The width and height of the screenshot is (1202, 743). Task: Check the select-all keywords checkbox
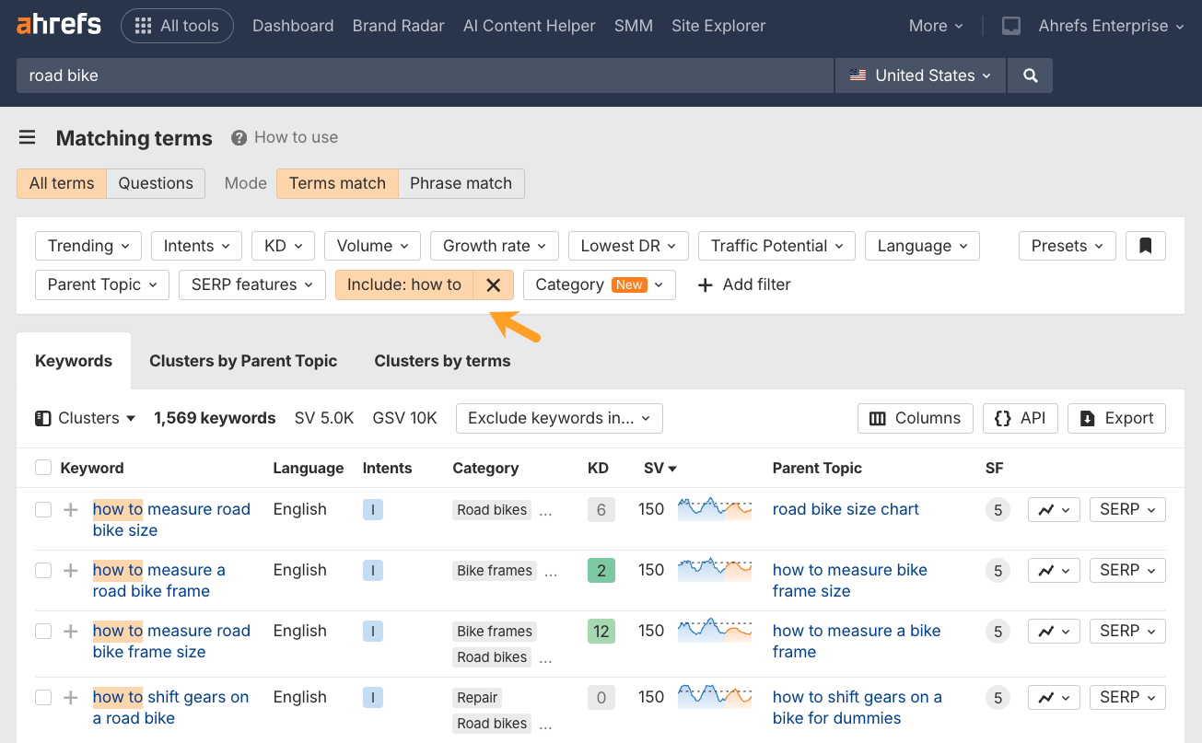click(42, 467)
